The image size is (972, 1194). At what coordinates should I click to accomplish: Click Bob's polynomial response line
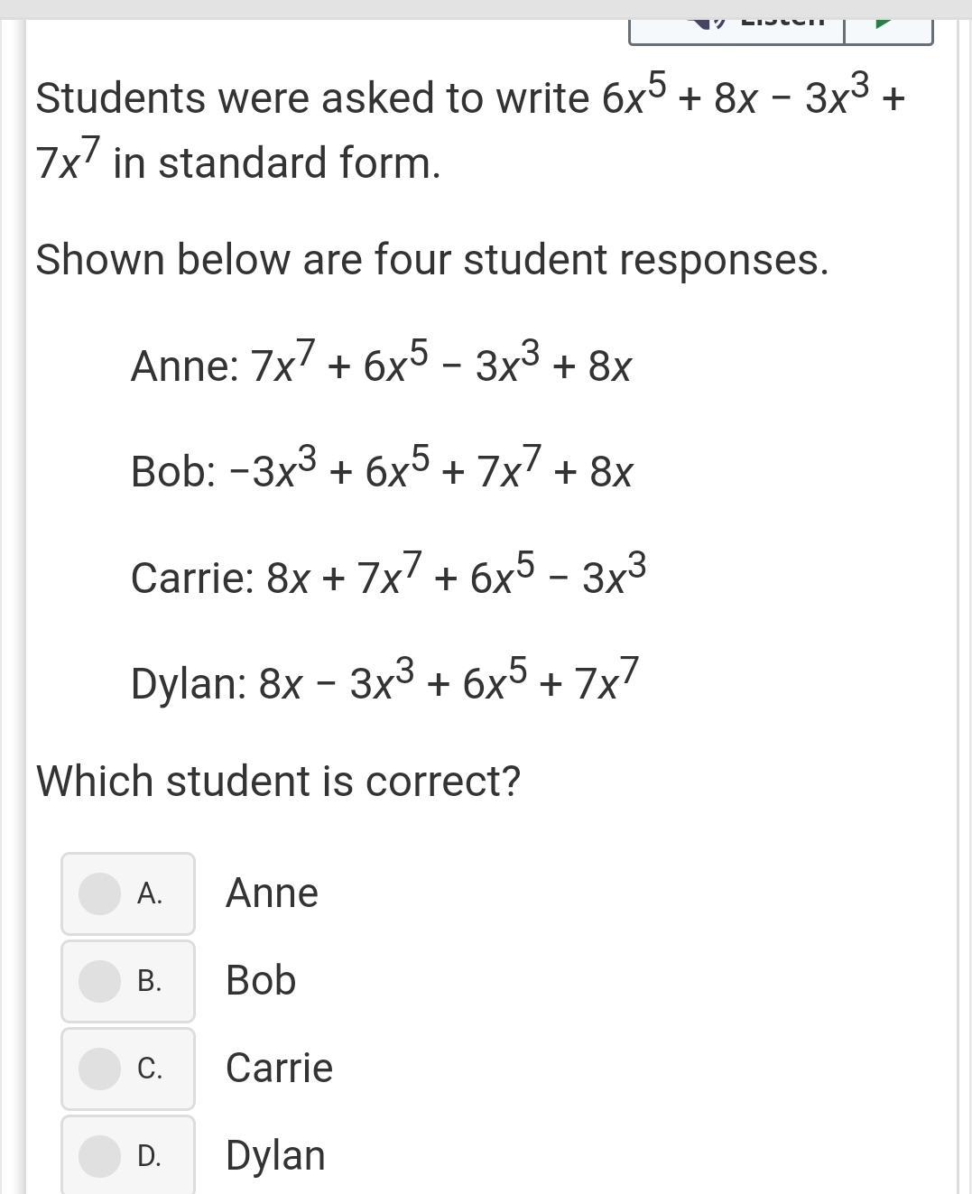[382, 470]
